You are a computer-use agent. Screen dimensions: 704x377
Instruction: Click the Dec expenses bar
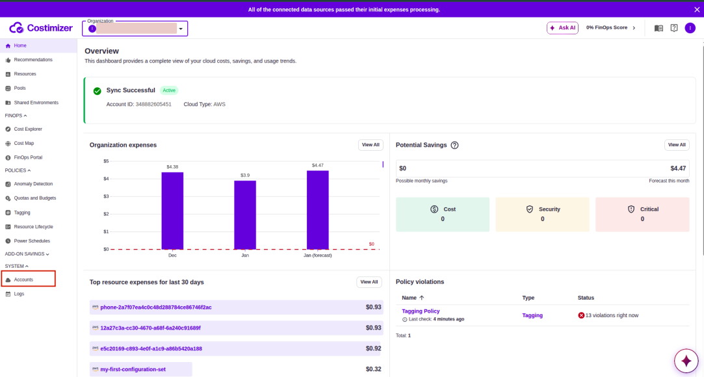point(172,211)
